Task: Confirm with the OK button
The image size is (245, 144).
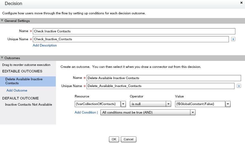Action: (x=114, y=139)
